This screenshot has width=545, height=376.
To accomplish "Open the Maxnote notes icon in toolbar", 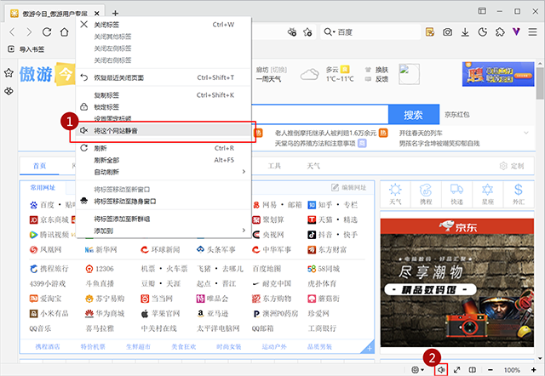I will point(430,32).
